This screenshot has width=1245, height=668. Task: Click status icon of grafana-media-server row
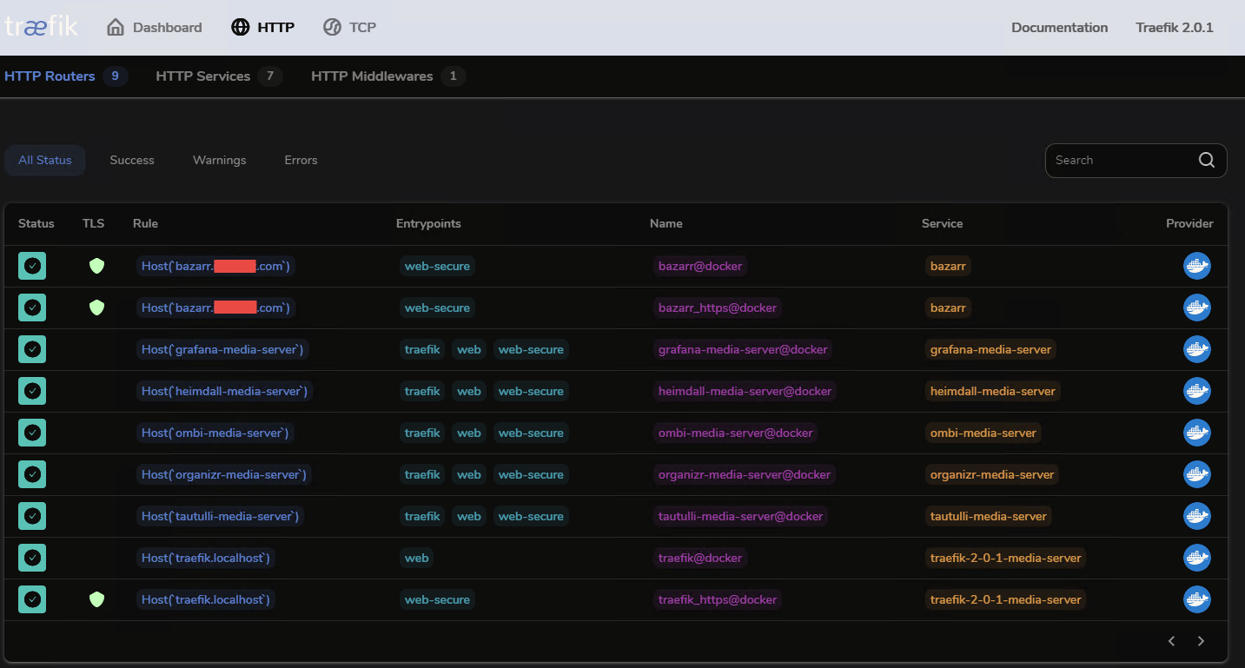[x=32, y=349]
